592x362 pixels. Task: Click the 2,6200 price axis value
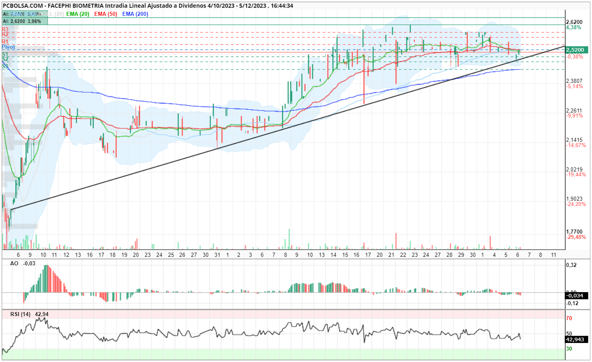click(574, 22)
